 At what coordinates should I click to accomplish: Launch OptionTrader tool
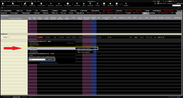[59, 4]
